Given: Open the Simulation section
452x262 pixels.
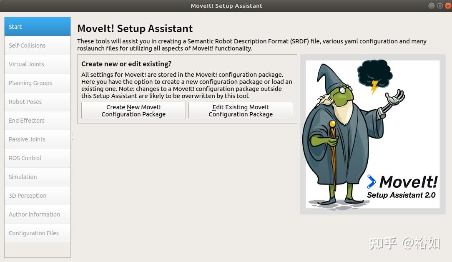Looking at the screenshot, I should pos(37,177).
